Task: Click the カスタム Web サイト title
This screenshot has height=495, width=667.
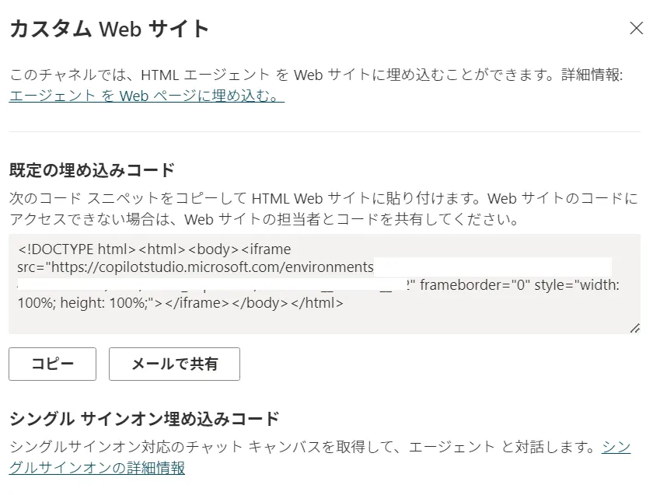Action: pyautogui.click(x=109, y=30)
